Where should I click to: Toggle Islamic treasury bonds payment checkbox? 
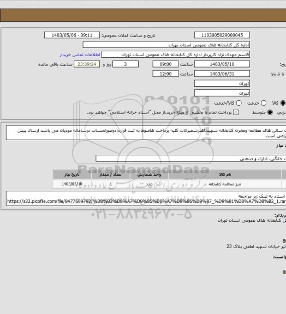click(x=236, y=112)
